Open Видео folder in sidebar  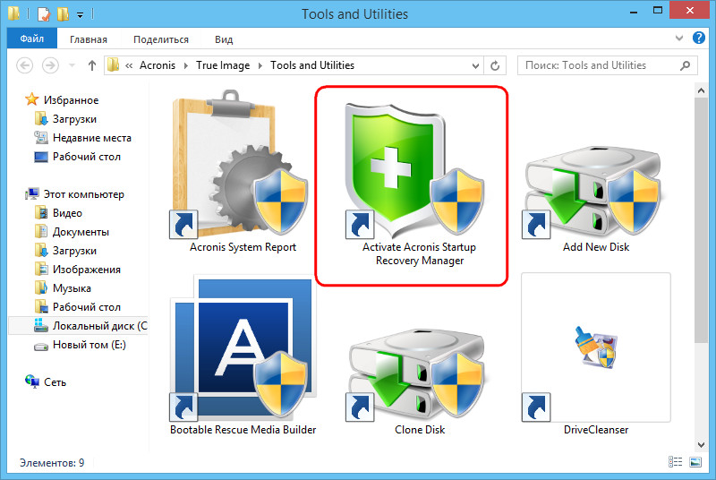67,213
